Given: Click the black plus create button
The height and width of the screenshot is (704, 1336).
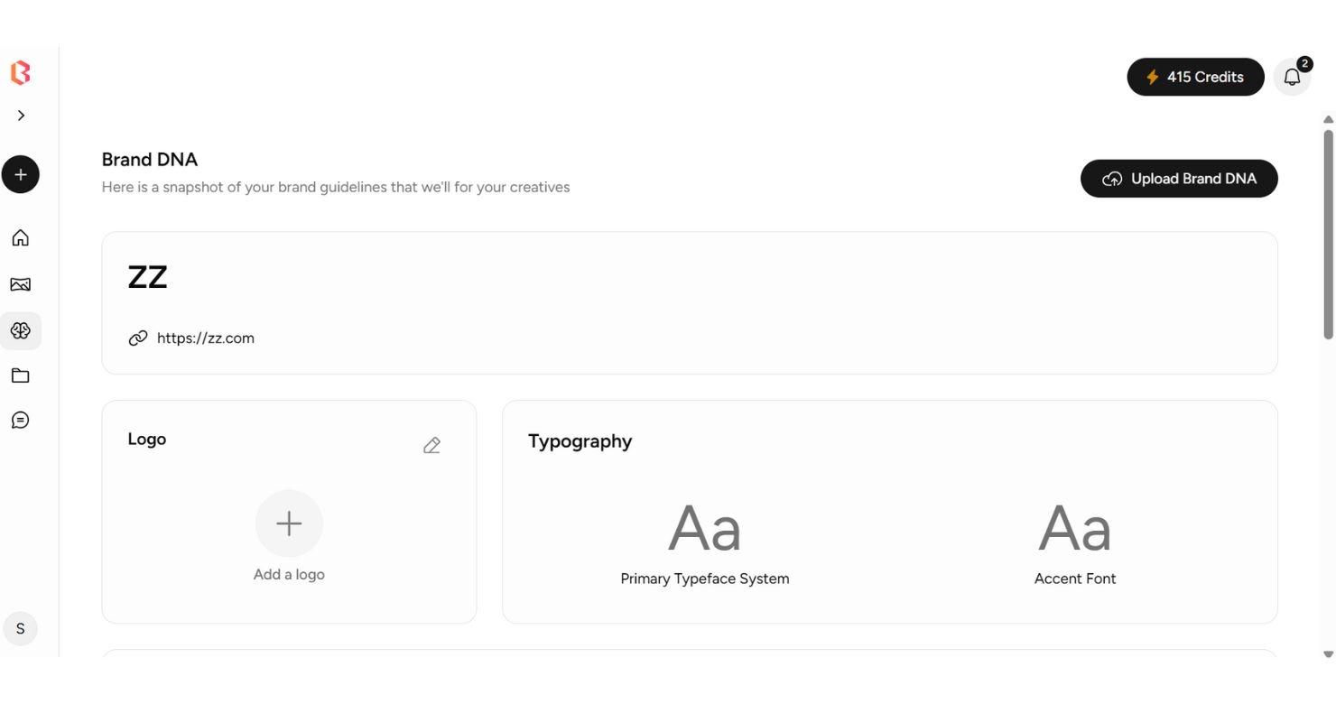Looking at the screenshot, I should [21, 174].
